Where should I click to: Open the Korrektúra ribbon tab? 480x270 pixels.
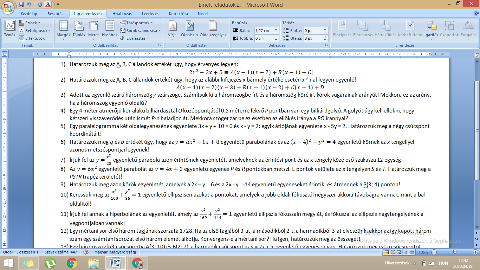tap(178, 14)
